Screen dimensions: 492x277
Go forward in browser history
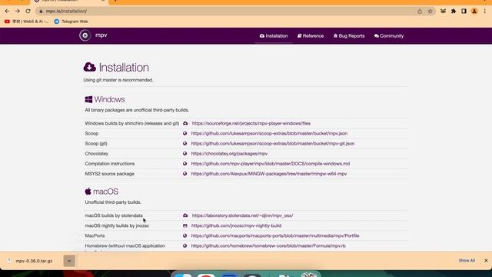click(x=18, y=11)
